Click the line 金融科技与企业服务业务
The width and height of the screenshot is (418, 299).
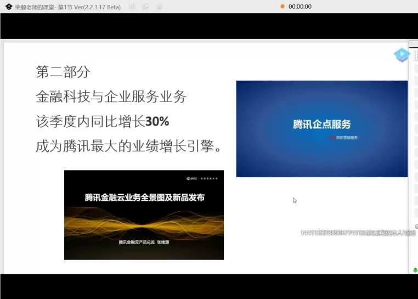click(x=111, y=97)
